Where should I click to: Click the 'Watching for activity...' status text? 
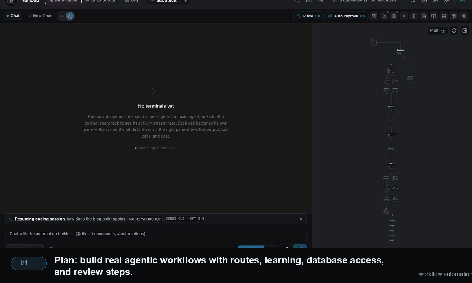coord(158,148)
